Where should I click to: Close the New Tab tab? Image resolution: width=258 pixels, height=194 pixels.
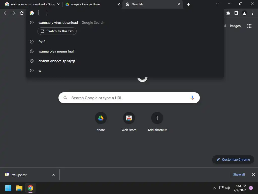point(179,4)
